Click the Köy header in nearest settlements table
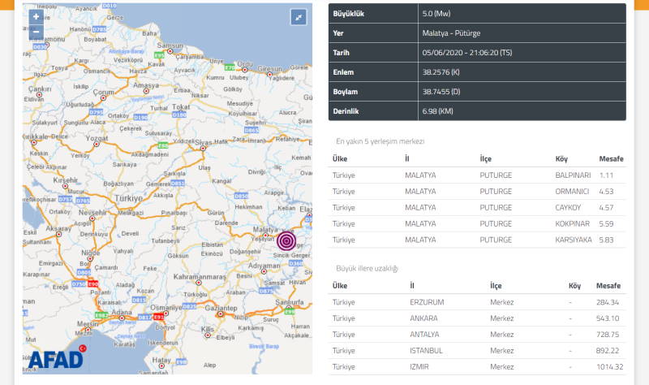Viewport: 649px width, 385px height. tap(561, 158)
